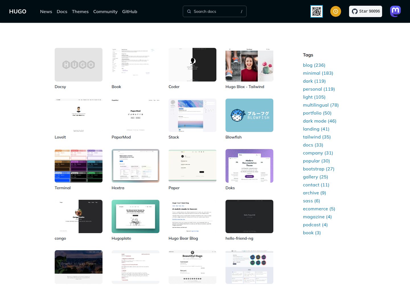Image resolution: width=410 pixels, height=285 pixels.
Task: Go to the Themes menu item
Action: tap(80, 11)
